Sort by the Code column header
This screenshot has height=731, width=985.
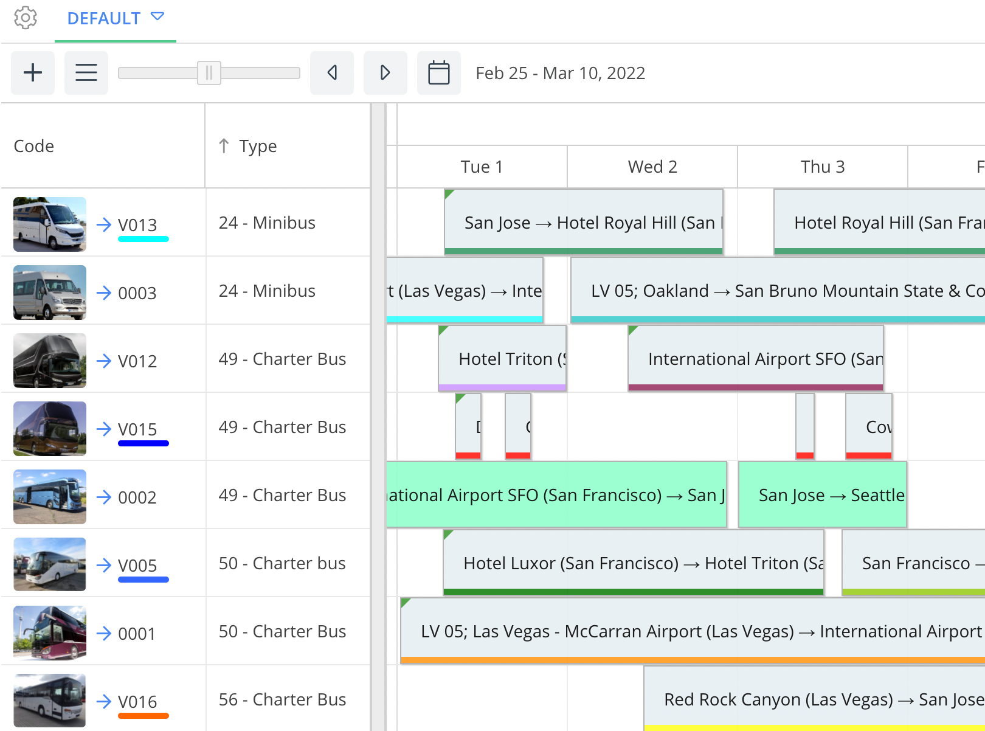coord(34,146)
